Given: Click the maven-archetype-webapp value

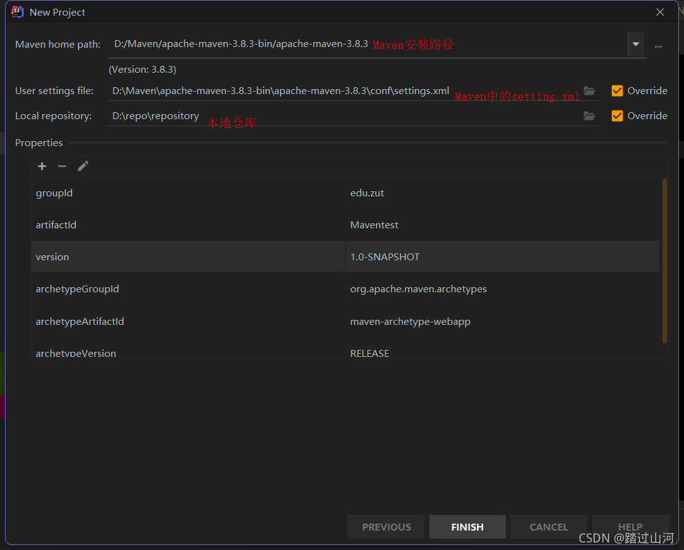Looking at the screenshot, I should pos(503,321).
